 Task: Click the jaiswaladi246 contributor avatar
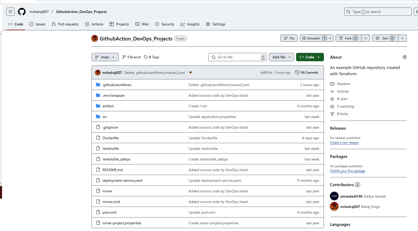334,196
